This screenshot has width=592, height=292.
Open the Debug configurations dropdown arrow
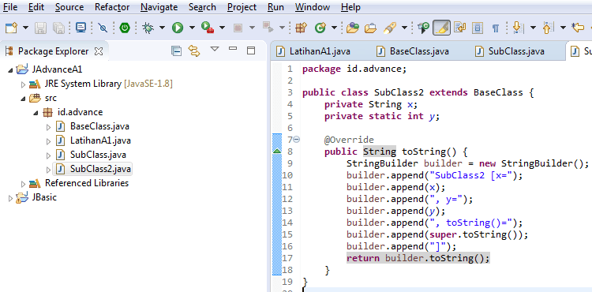click(162, 28)
